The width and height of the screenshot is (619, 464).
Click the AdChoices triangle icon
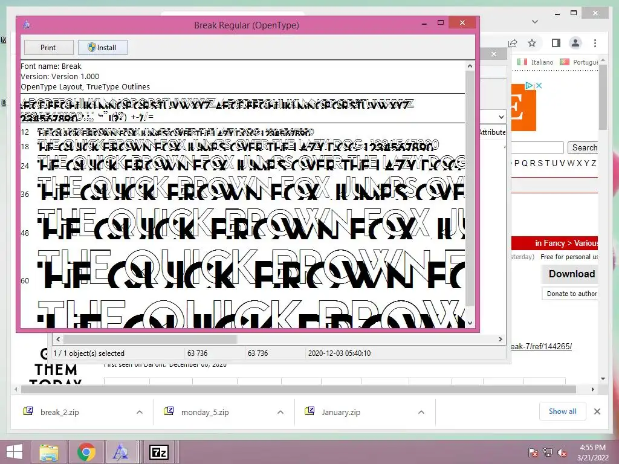point(529,86)
